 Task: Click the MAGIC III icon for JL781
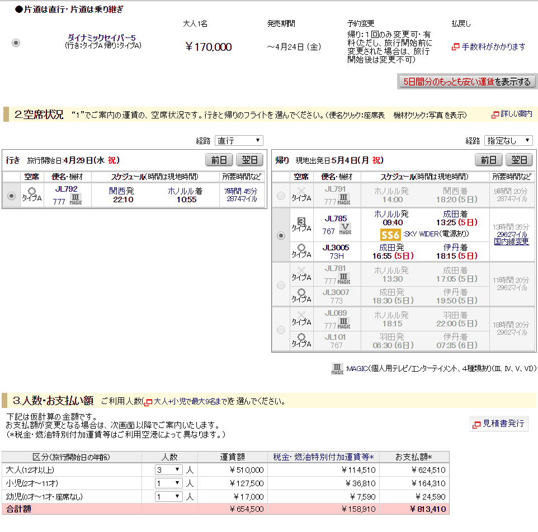343,278
